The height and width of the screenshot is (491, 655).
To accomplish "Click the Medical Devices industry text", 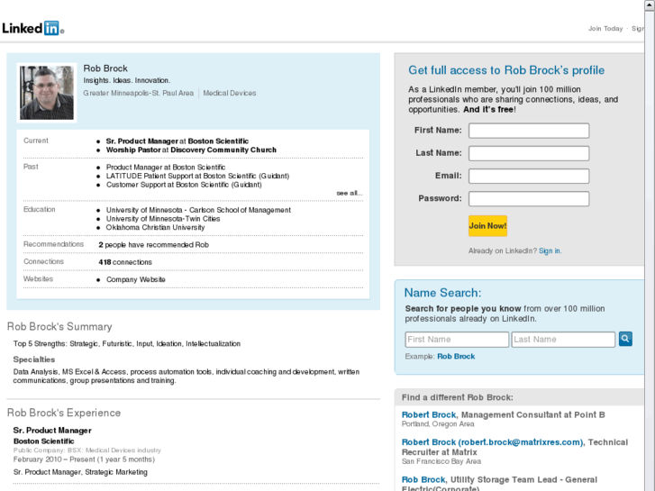I will (x=230, y=93).
